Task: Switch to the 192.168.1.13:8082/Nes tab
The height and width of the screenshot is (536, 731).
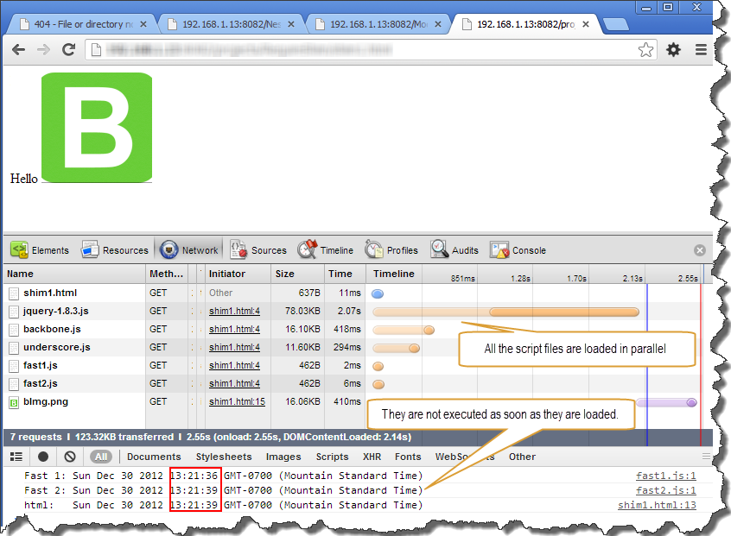Action: (231, 24)
